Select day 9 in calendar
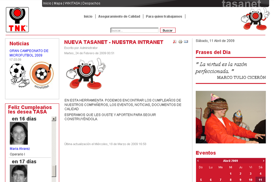This screenshot has height=182, width=274. click(240, 180)
